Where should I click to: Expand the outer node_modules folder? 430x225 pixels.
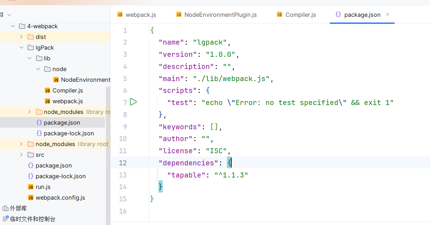21,144
